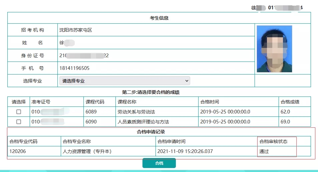
Task: Open the 请选择专业 dropdown
Action: tap(124, 81)
